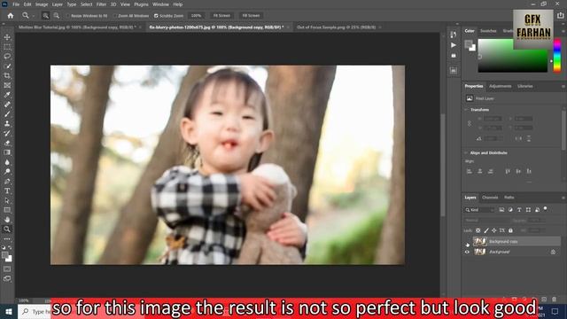Select the Eraser tool
The image size is (567, 319).
point(7,143)
